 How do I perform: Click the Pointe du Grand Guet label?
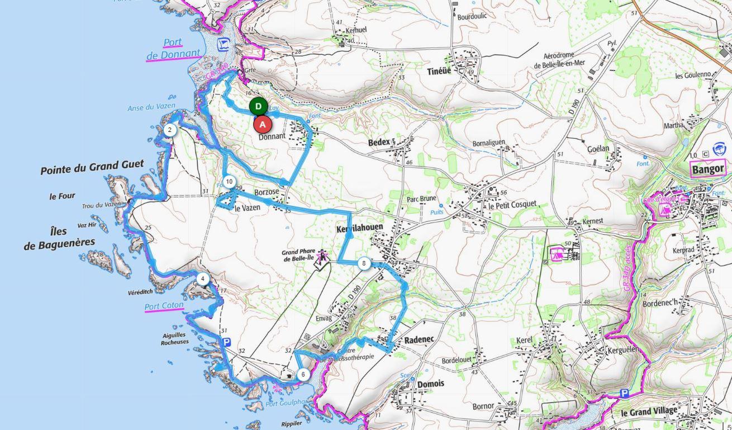[92, 167]
